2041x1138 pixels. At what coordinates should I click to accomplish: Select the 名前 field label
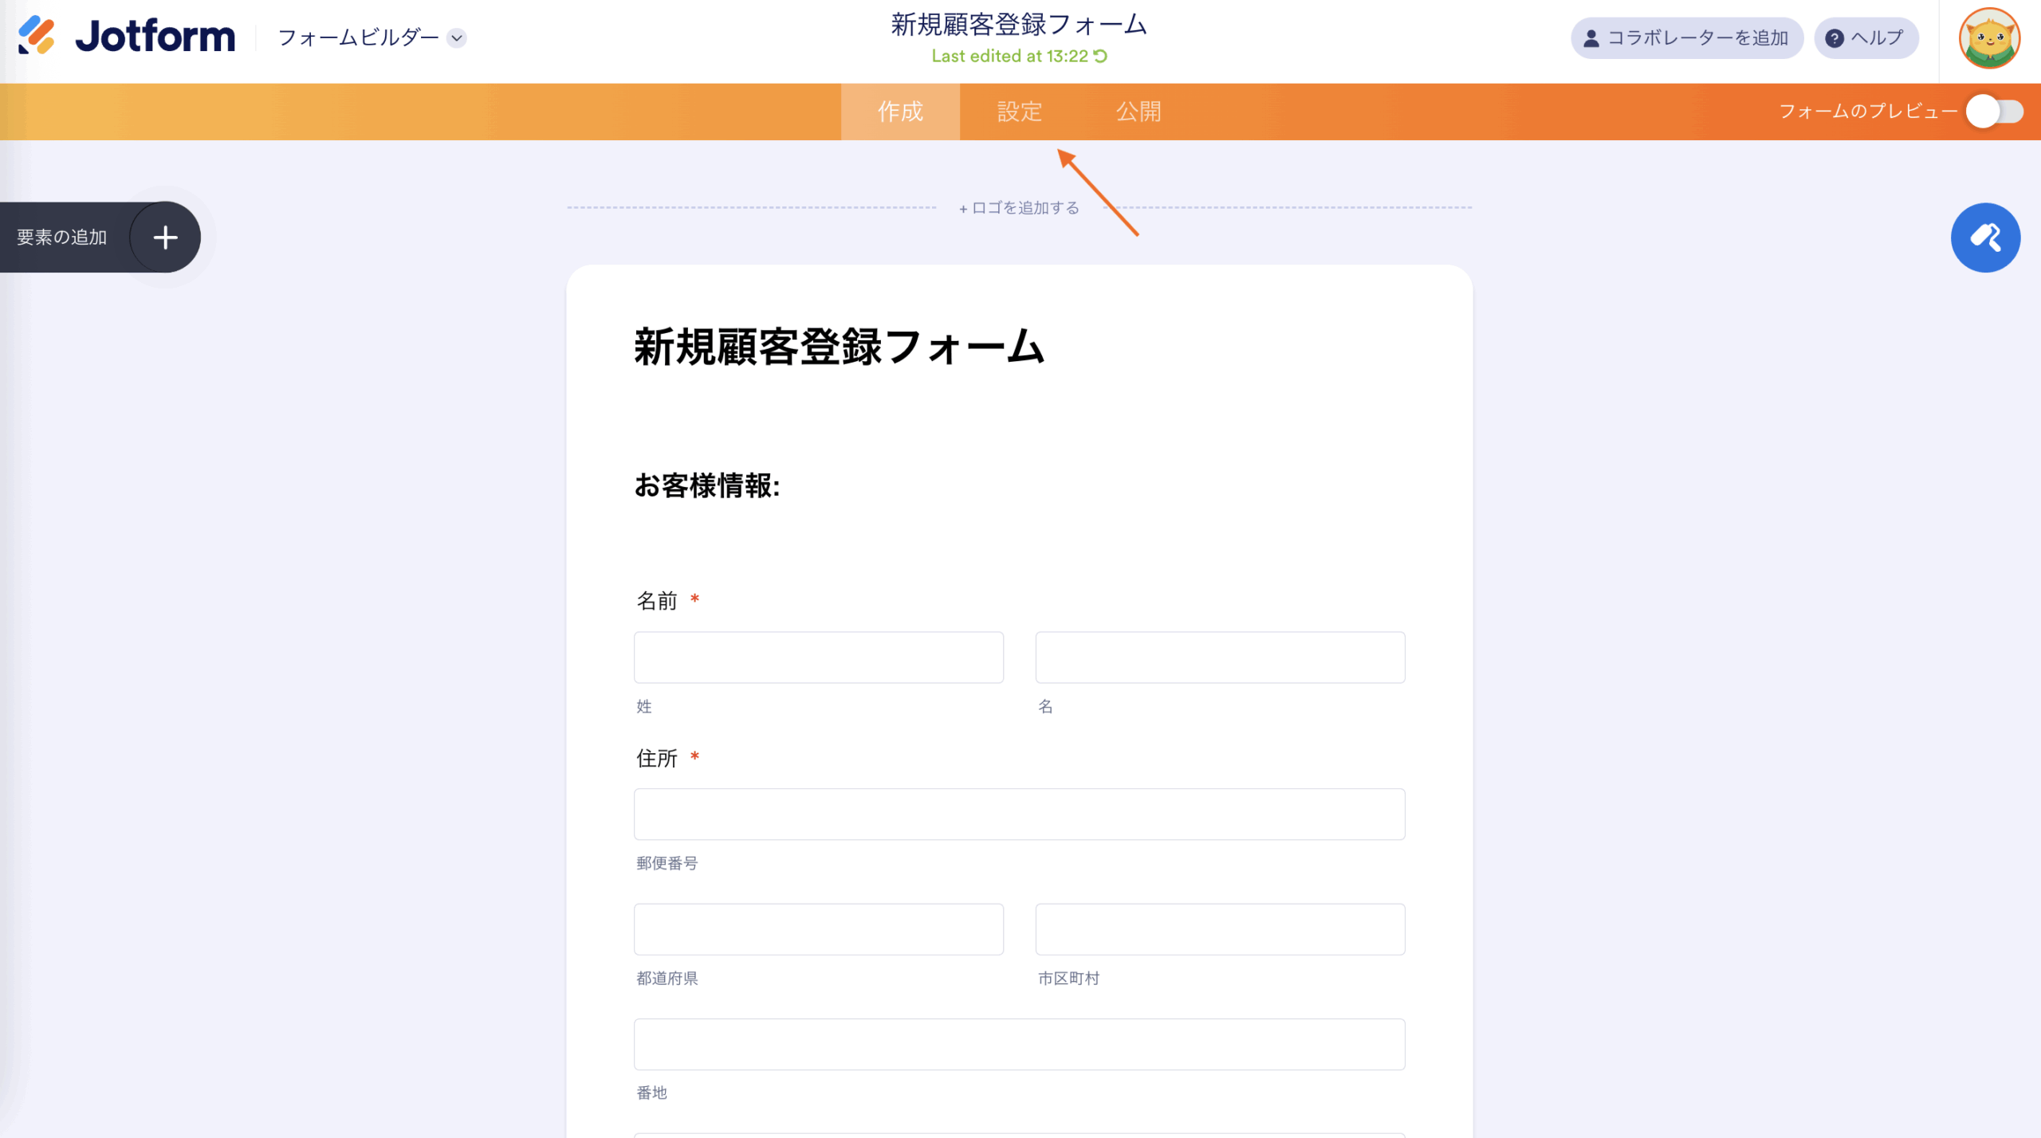(x=657, y=600)
